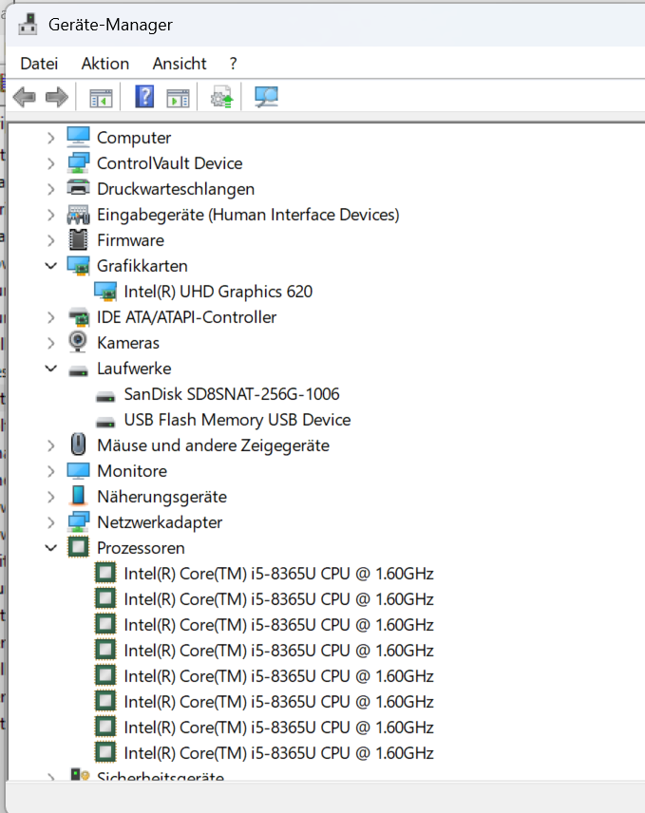The width and height of the screenshot is (645, 813).
Task: Open the ? help menu
Action: (234, 64)
